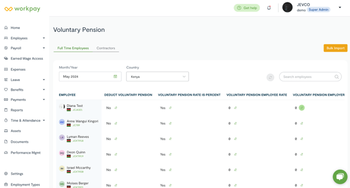350x188 pixels.
Task: Expand Time & Attendance sidebar menu
Action: 44,120
